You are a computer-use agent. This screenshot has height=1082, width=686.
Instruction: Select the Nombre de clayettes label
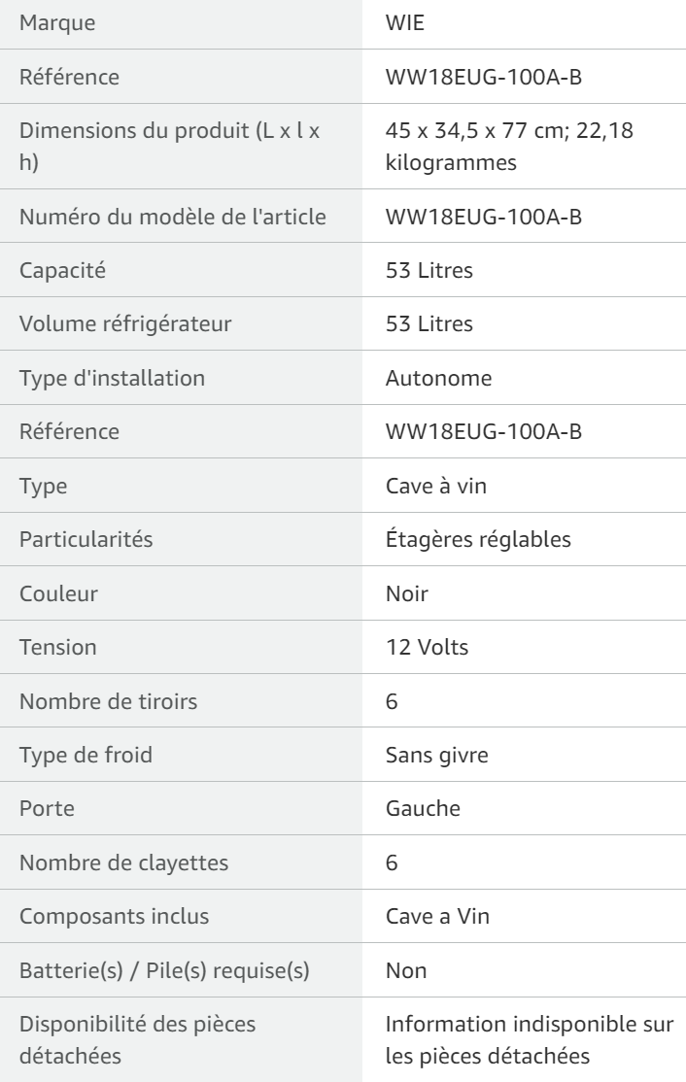coord(123,862)
